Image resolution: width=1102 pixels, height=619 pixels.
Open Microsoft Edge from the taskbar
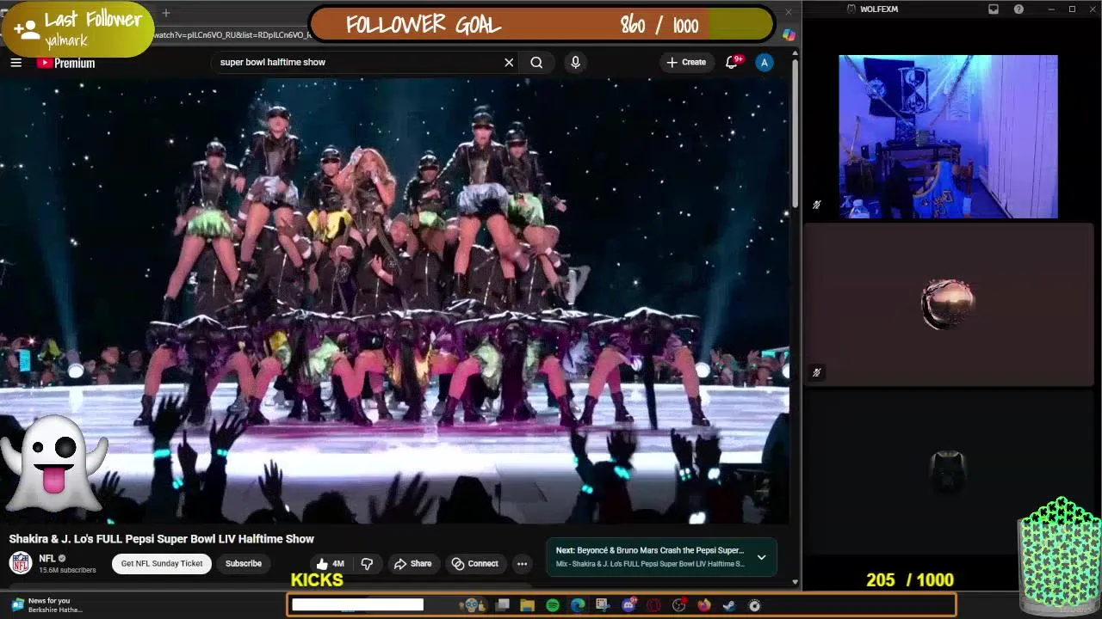(578, 605)
